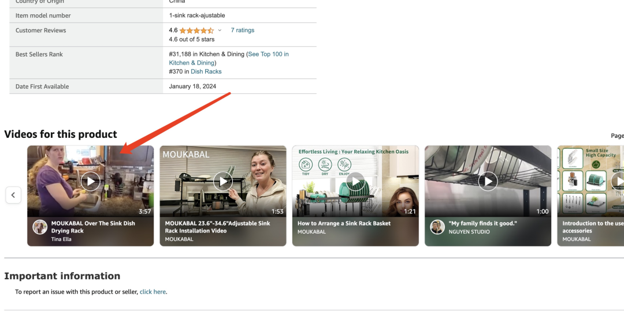Click the Item model number label

43,16
